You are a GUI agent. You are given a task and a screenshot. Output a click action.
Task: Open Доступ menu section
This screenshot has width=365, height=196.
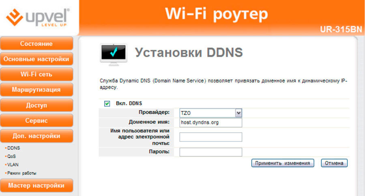point(36,105)
